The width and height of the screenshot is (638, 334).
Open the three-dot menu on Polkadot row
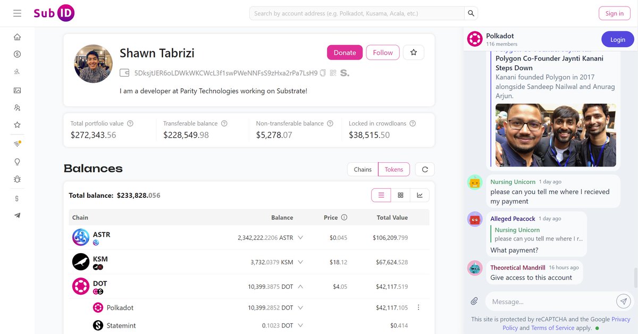pyautogui.click(x=419, y=307)
